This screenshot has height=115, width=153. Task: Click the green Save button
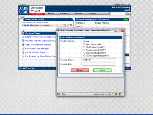tap(102, 70)
